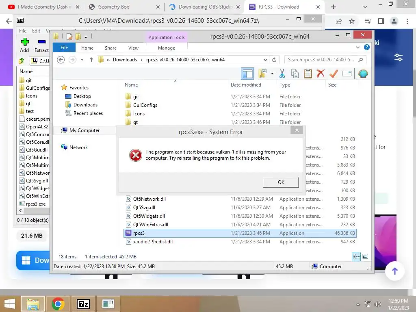This screenshot has height=312, width=416.
Task: Click the new folder icon in Explorer title bar
Action: [78, 37]
